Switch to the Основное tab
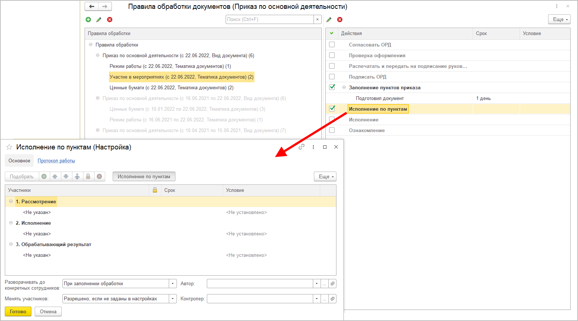Viewport: 578px width, 321px height. [x=19, y=161]
